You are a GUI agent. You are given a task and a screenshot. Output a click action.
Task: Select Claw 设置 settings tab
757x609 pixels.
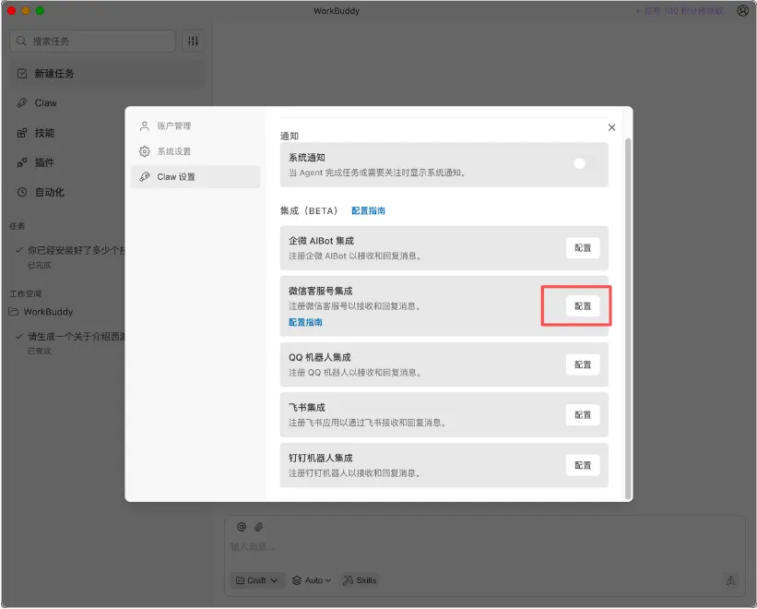coord(195,177)
